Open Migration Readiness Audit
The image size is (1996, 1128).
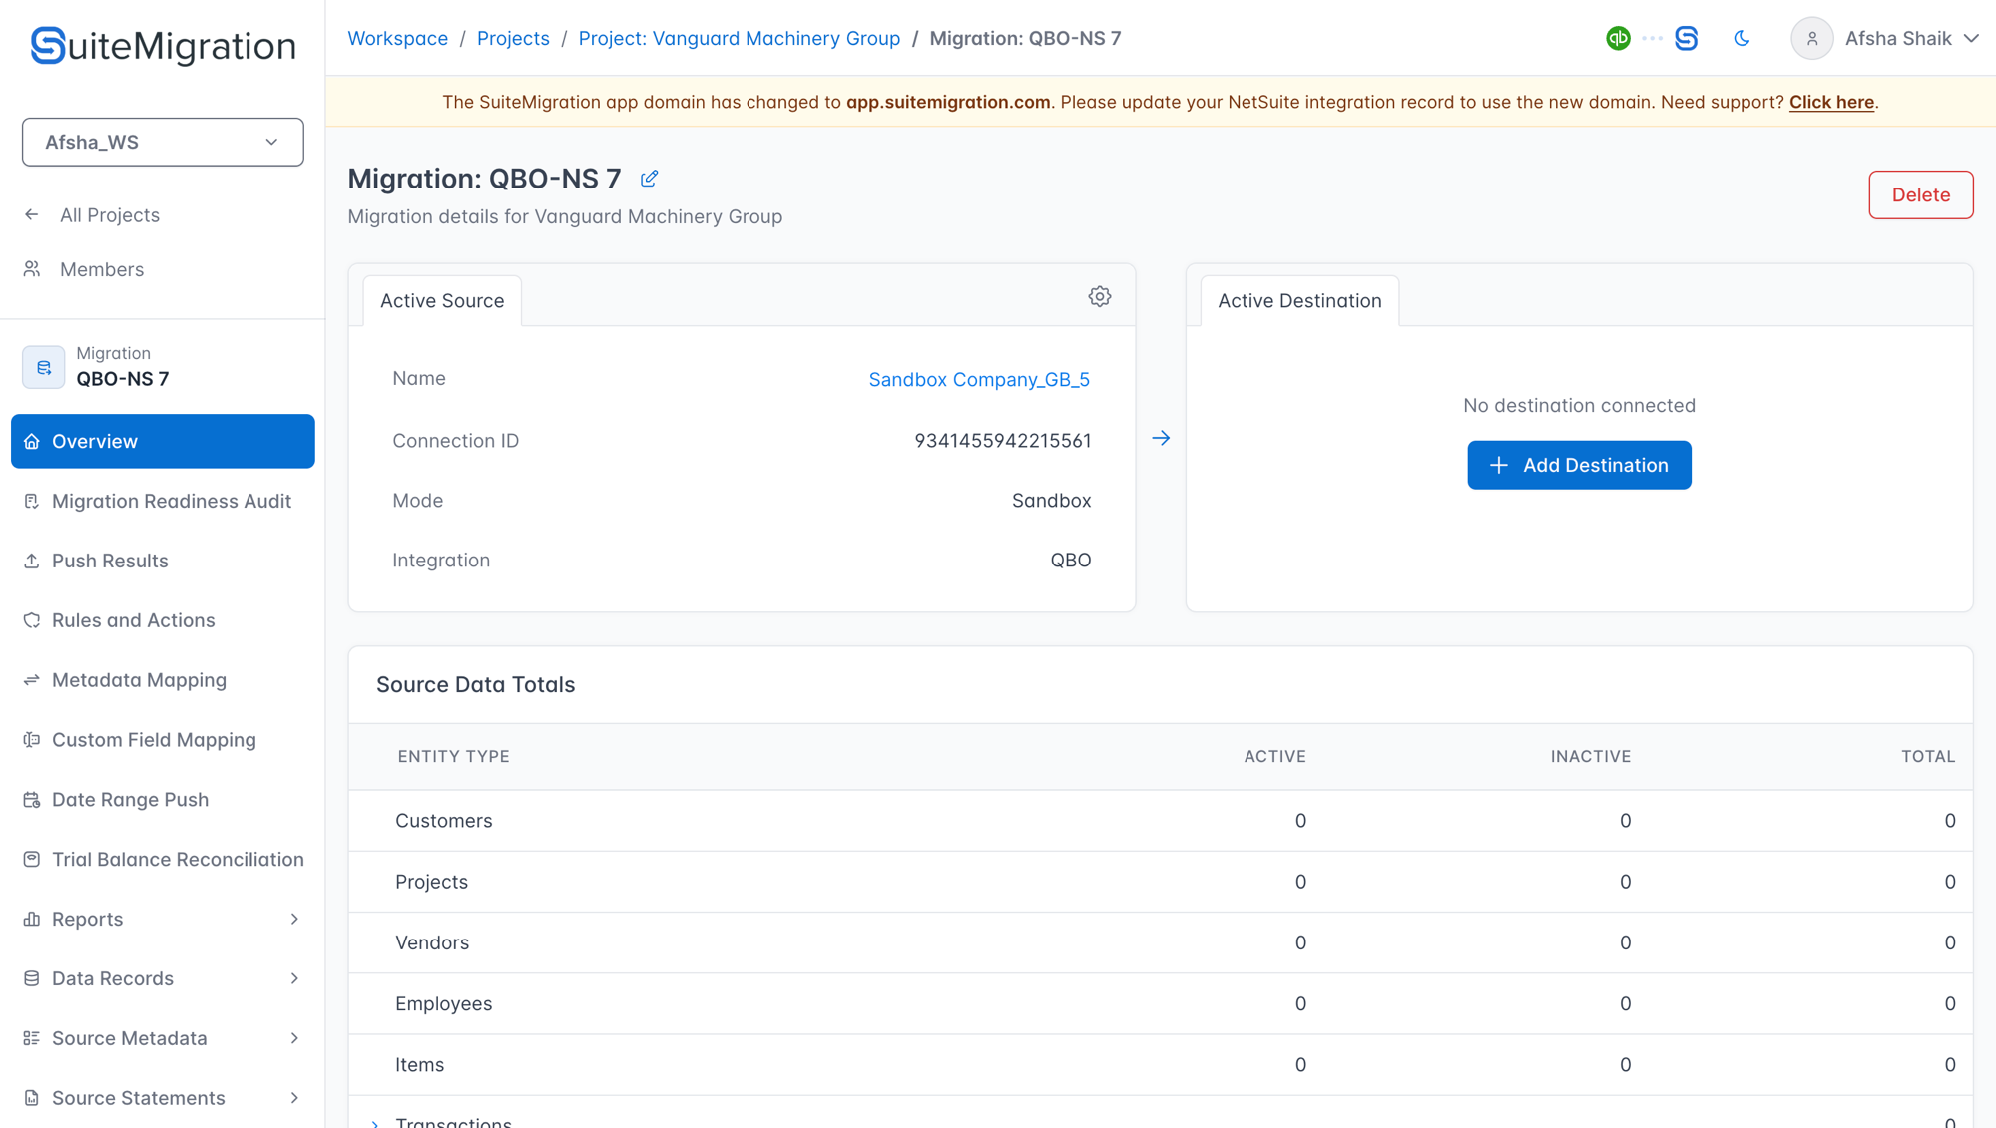[163, 501]
